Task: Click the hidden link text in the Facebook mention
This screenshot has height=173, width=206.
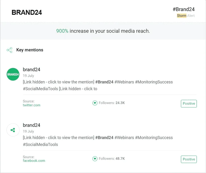Action: coord(59,138)
